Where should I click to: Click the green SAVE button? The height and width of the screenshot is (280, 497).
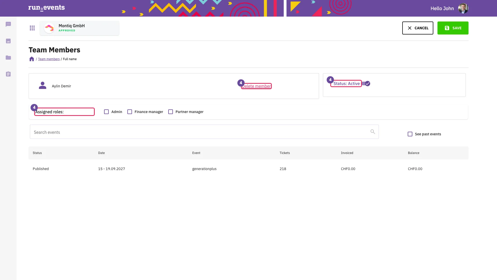tap(453, 28)
